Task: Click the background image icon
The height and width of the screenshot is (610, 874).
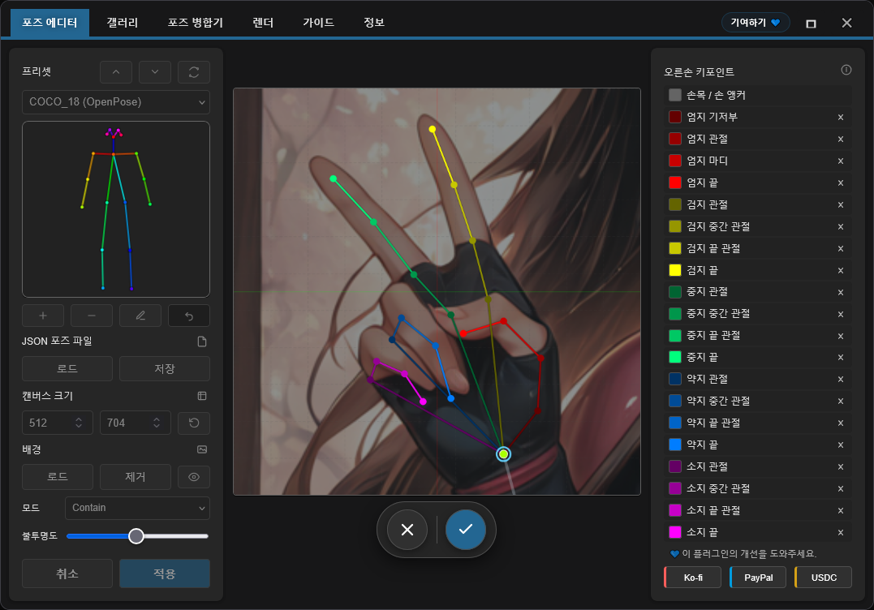Action: click(x=202, y=449)
